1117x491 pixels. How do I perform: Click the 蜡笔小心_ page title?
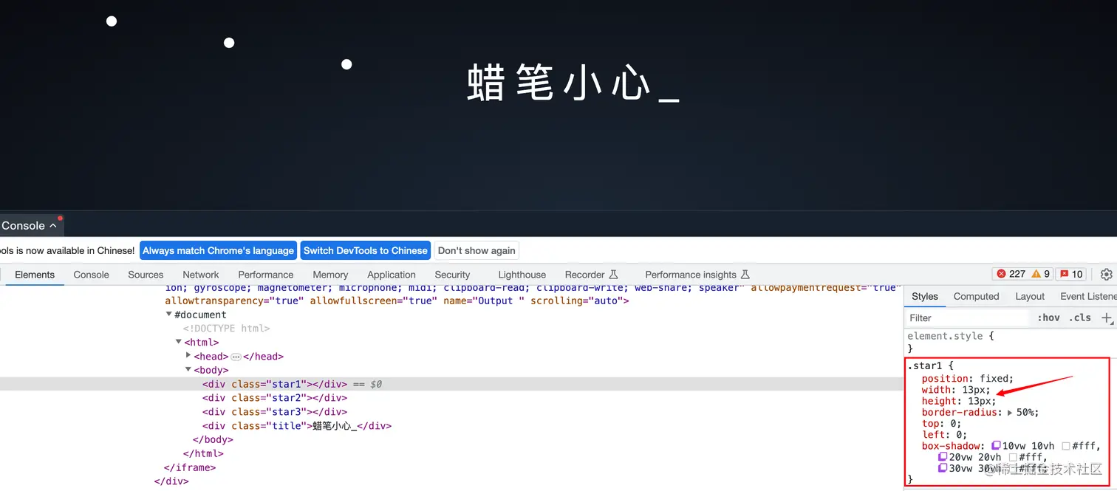pyautogui.click(x=573, y=83)
